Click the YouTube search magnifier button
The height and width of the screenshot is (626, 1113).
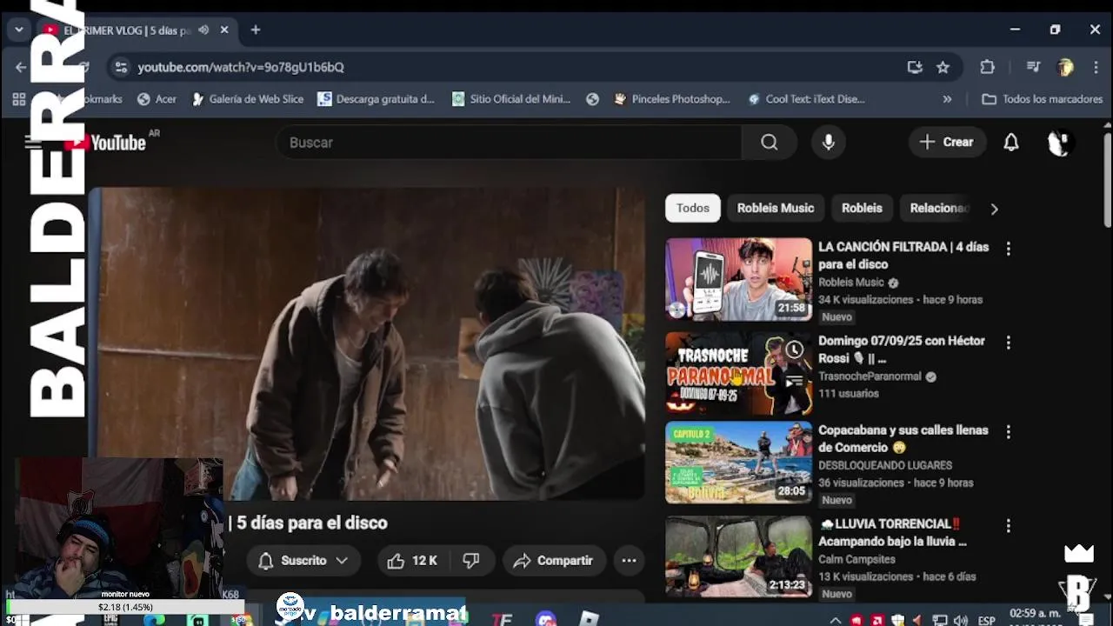(x=769, y=143)
